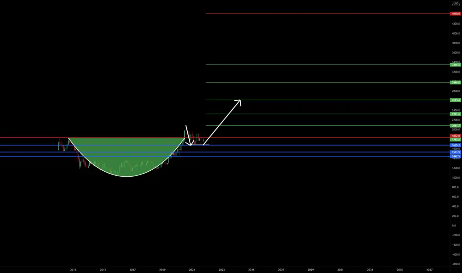The width and height of the screenshot is (462, 273).
Task: Click the 4000.0 price scale tick
Action: (456, 33)
